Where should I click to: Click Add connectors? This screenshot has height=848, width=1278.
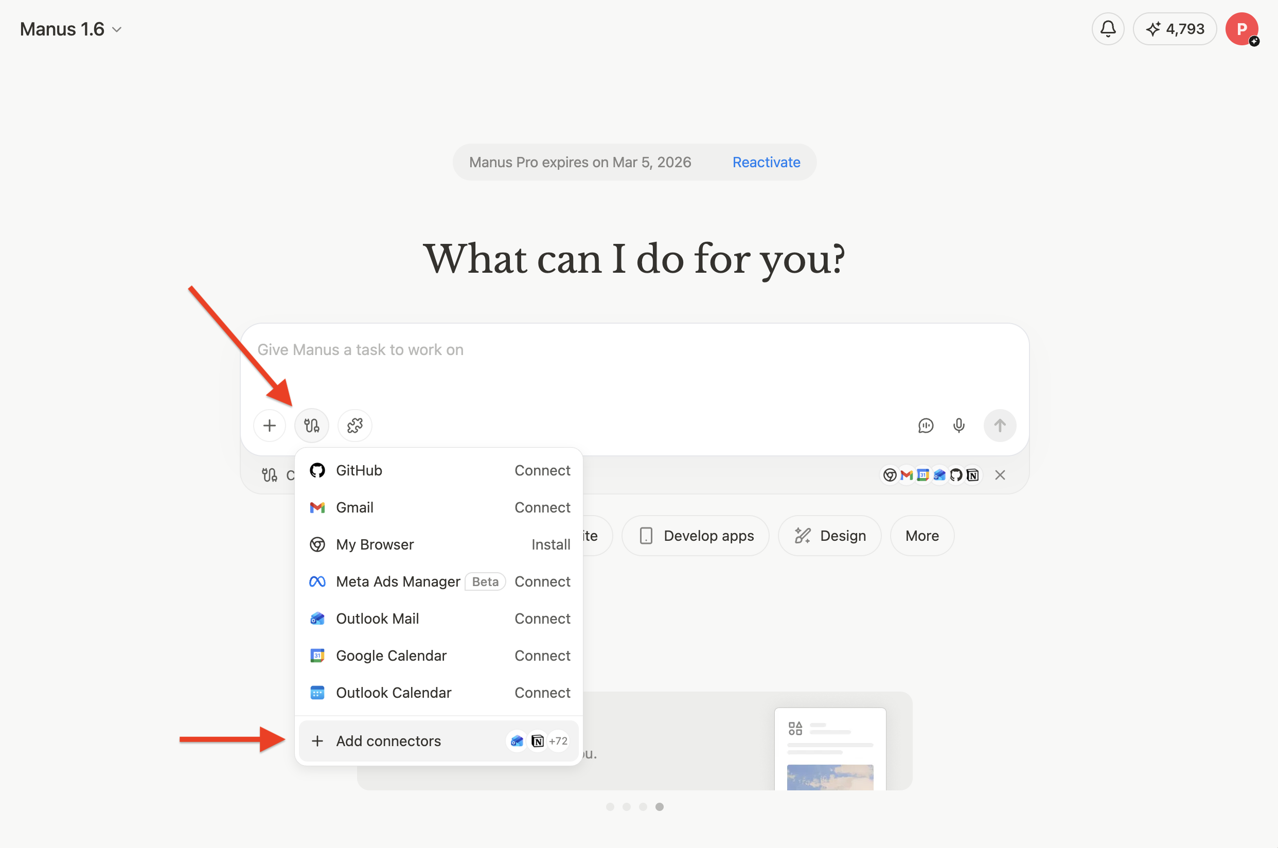click(x=438, y=741)
